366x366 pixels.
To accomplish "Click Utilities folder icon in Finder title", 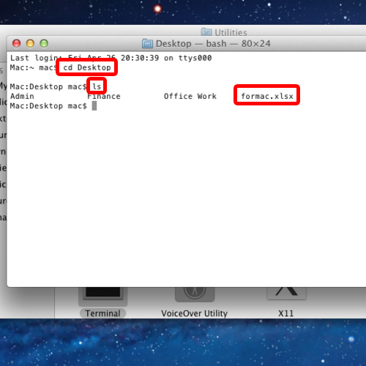I will 206,32.
